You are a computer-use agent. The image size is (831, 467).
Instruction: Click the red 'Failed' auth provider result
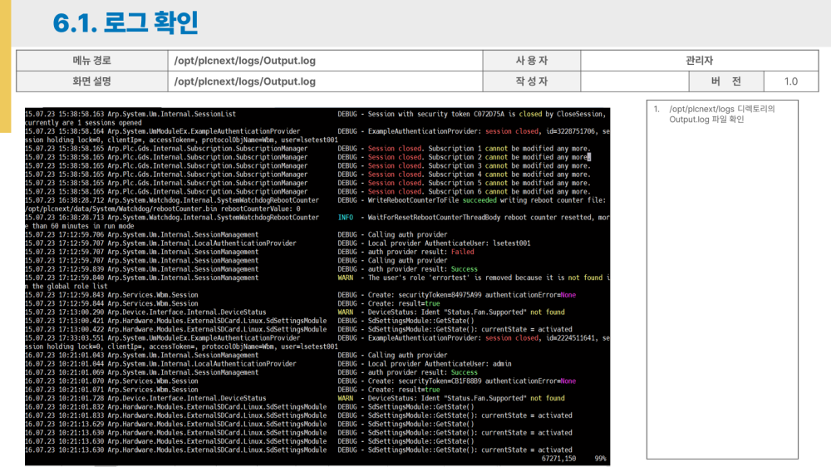click(x=462, y=252)
